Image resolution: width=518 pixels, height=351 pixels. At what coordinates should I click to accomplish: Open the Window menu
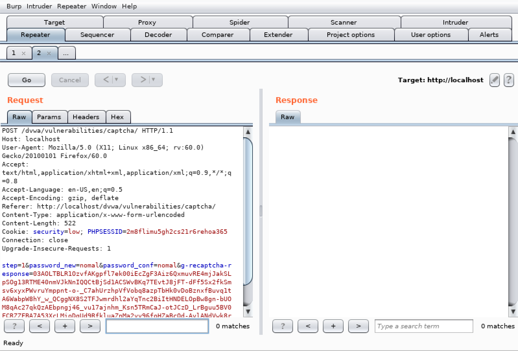[104, 6]
